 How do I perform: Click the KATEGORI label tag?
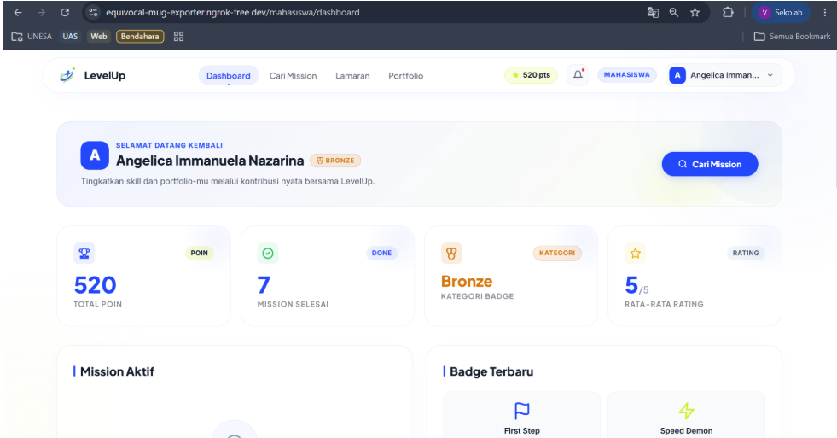point(557,254)
